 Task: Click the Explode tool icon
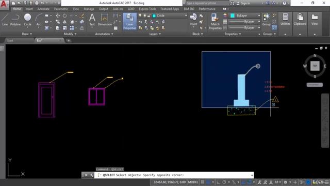pos(82,22)
